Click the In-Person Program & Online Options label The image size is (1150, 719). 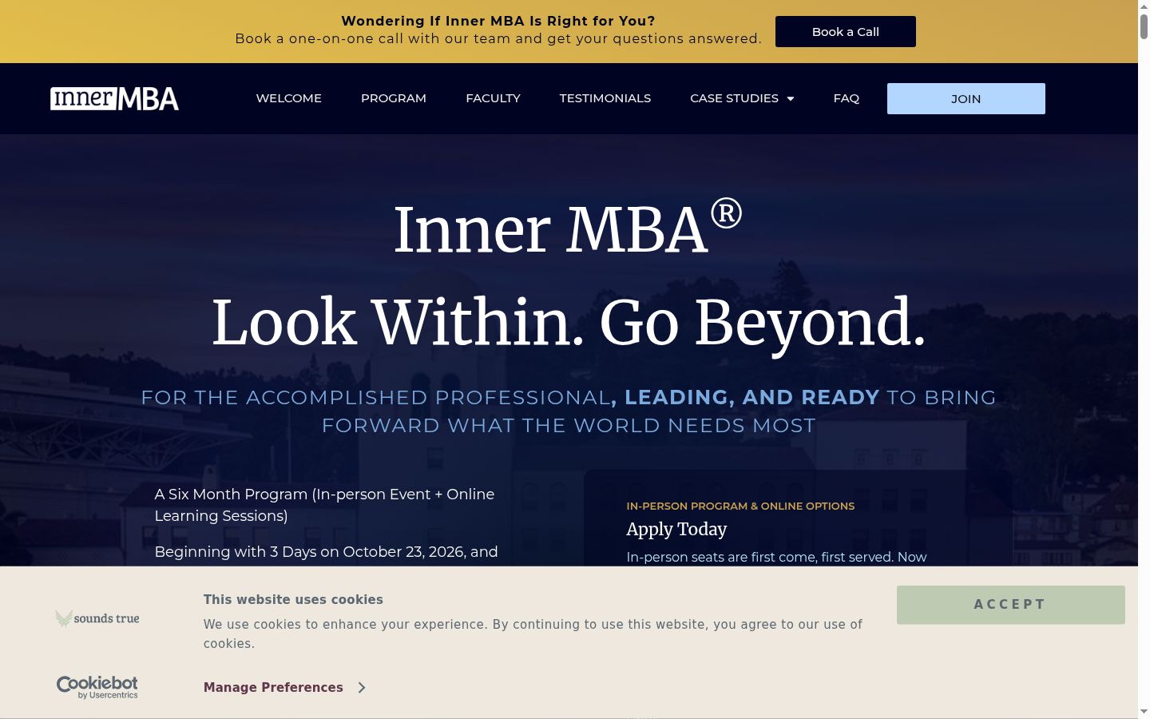click(x=740, y=506)
